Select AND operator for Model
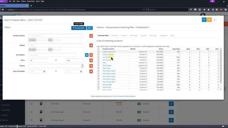This screenshot has height=128, width=228. [x=50, y=50]
